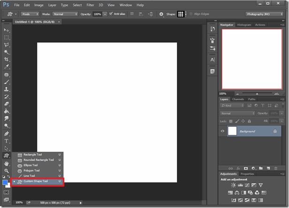
Task: Toggle the Align Edges checkbox
Action: (x=191, y=14)
